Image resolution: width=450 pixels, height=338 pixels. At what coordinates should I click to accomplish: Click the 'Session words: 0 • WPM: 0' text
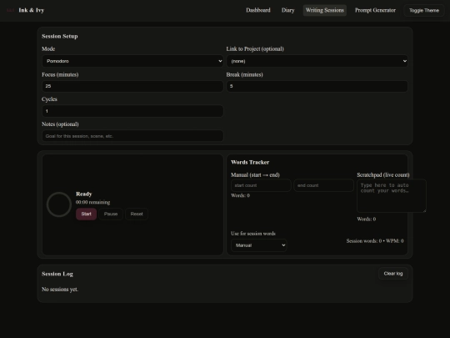click(375, 241)
